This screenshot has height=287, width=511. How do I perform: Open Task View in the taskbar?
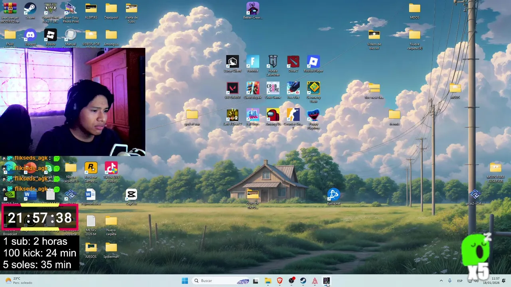click(255, 281)
